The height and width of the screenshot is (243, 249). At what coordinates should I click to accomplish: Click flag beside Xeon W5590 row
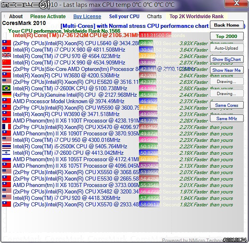point(6,108)
